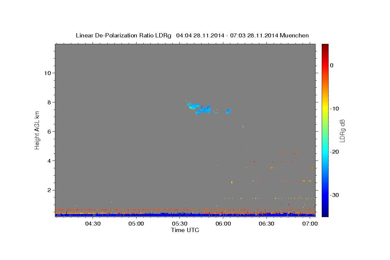Select the 05:00 time tick label

(136, 224)
